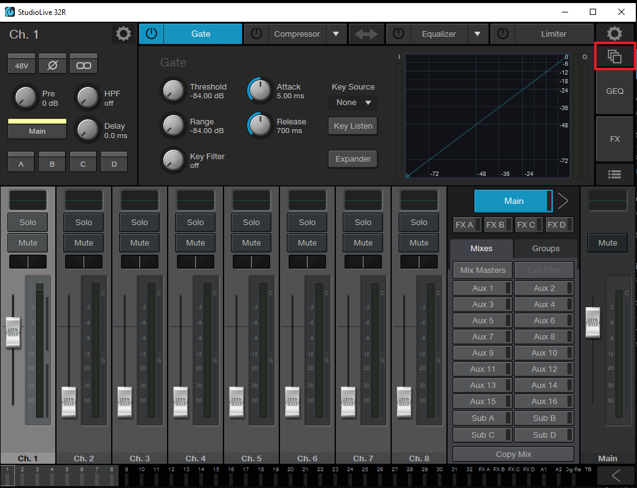This screenshot has height=488, width=637.
Task: Open the Key Source None dropdown
Action: (x=353, y=103)
